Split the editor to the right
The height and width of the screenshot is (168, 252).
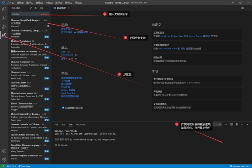(242, 8)
